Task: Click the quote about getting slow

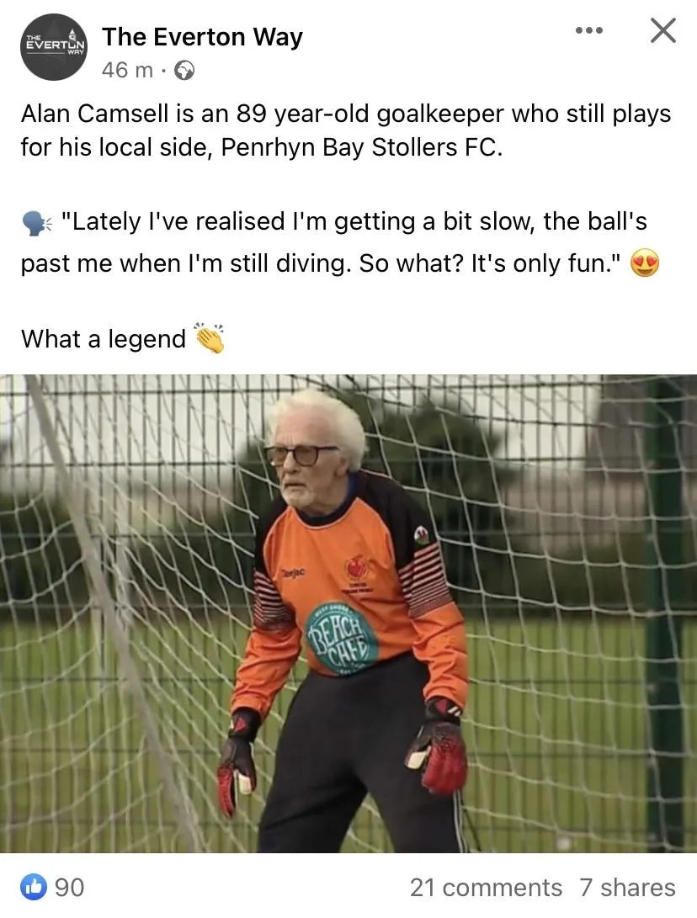Action: coord(334,242)
